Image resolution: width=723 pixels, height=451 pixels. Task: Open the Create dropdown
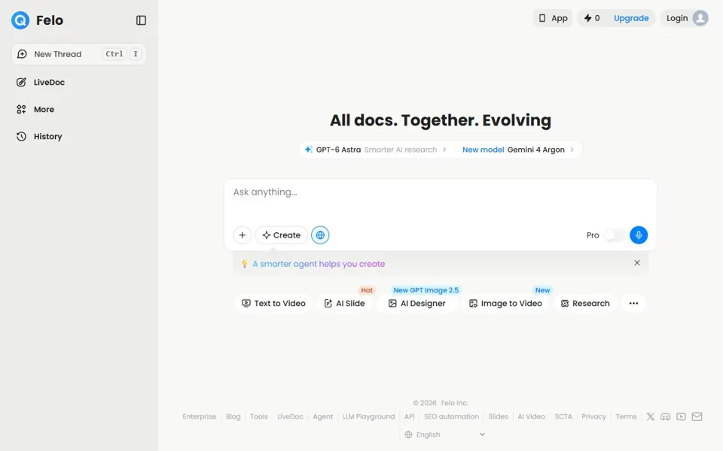coord(281,235)
